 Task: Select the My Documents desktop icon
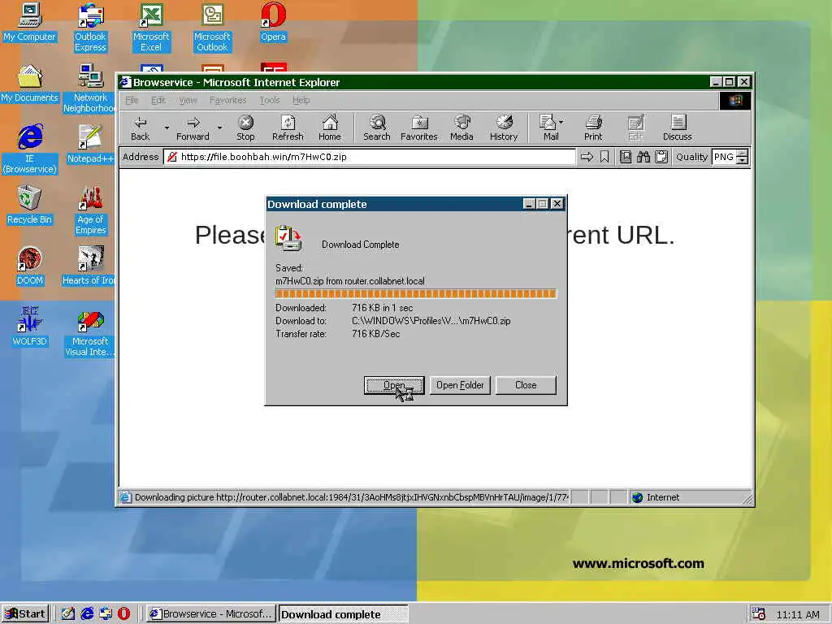(30, 83)
